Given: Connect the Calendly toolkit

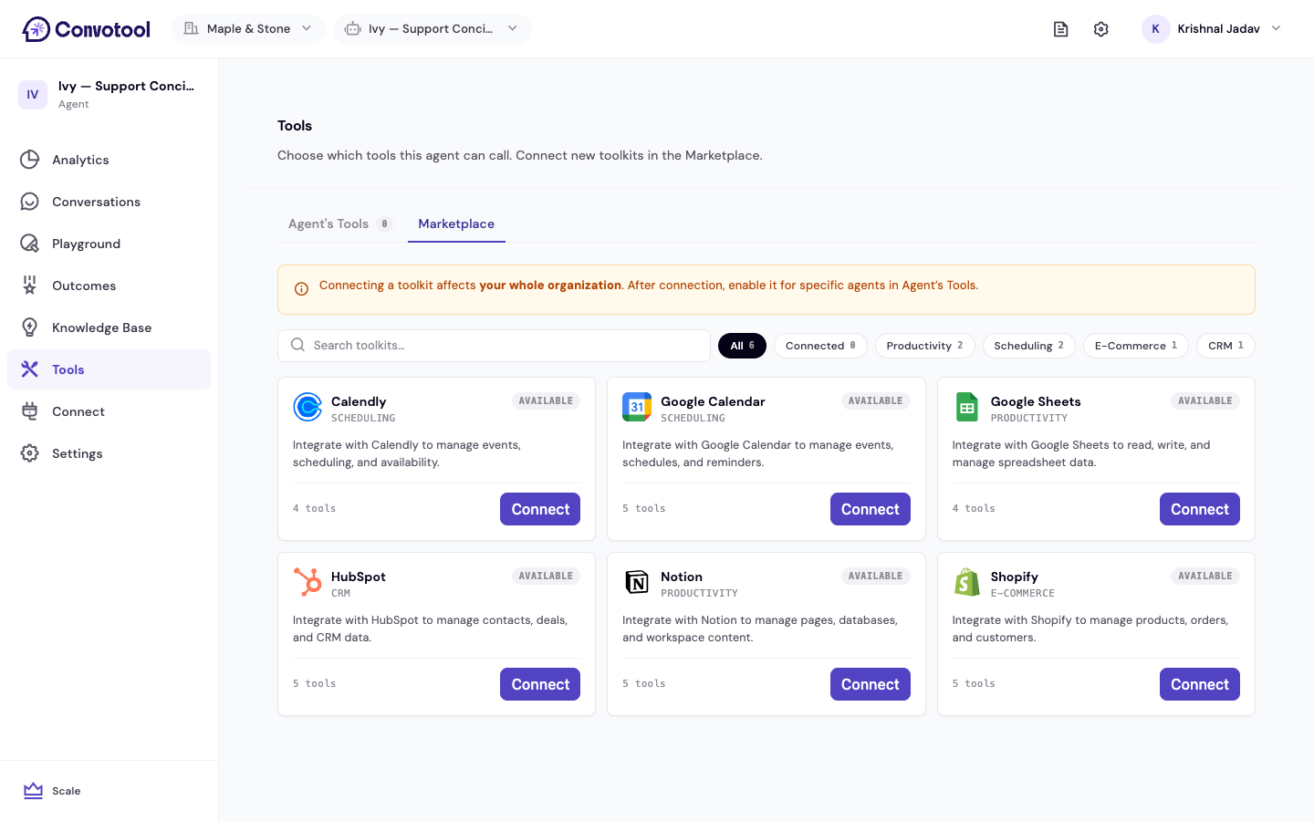Looking at the screenshot, I should point(540,509).
